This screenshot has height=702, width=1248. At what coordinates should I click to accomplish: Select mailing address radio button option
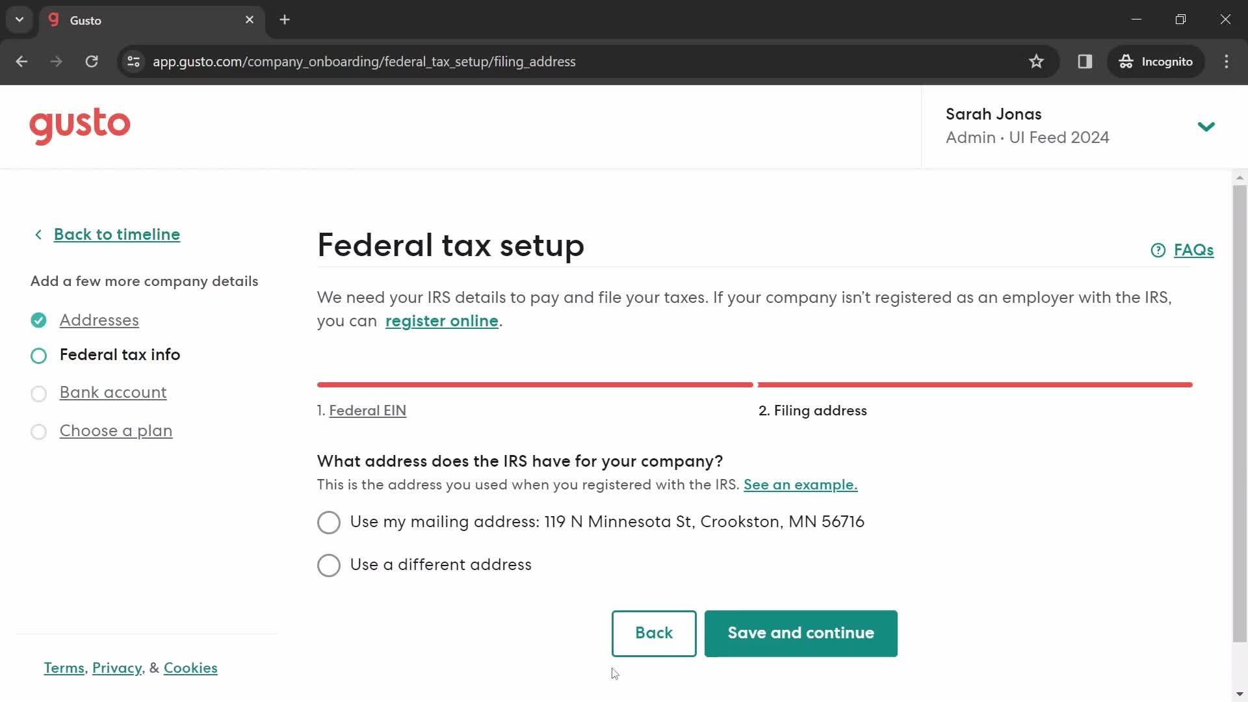pyautogui.click(x=329, y=522)
